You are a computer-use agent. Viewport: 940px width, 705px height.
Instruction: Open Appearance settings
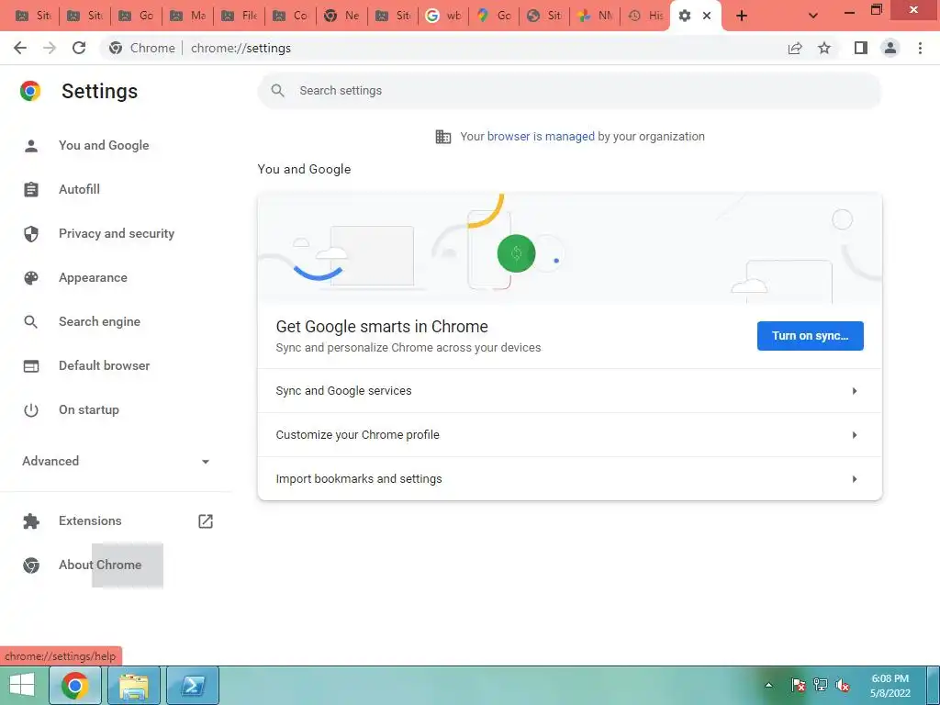pos(93,277)
